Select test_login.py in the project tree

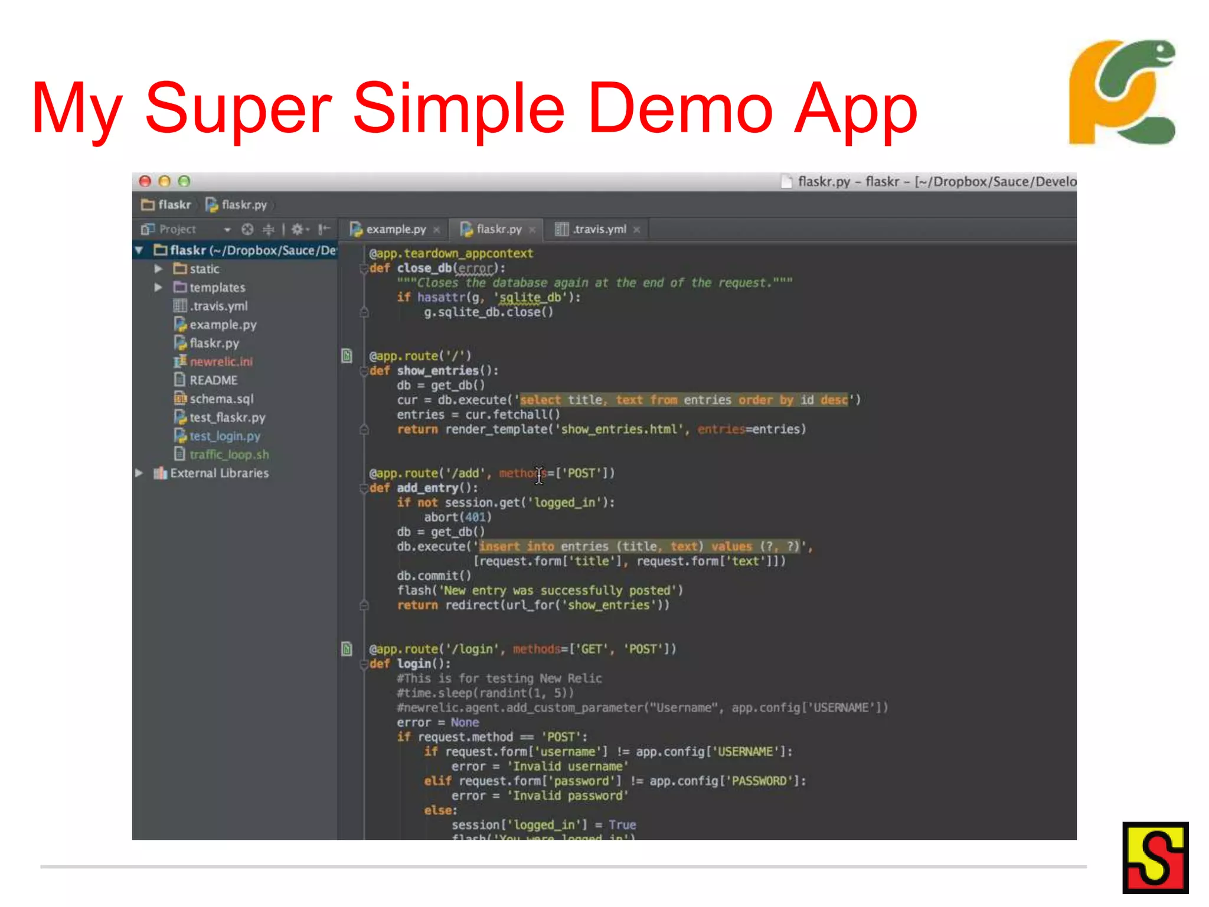pyautogui.click(x=217, y=436)
